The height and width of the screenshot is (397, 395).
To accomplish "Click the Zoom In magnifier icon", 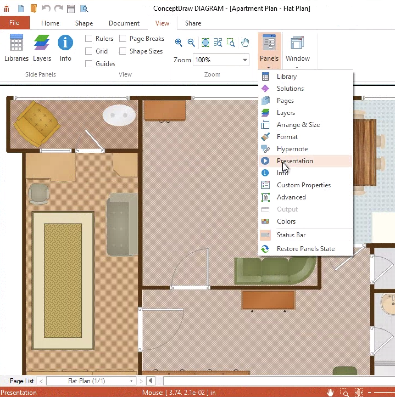I will point(179,43).
